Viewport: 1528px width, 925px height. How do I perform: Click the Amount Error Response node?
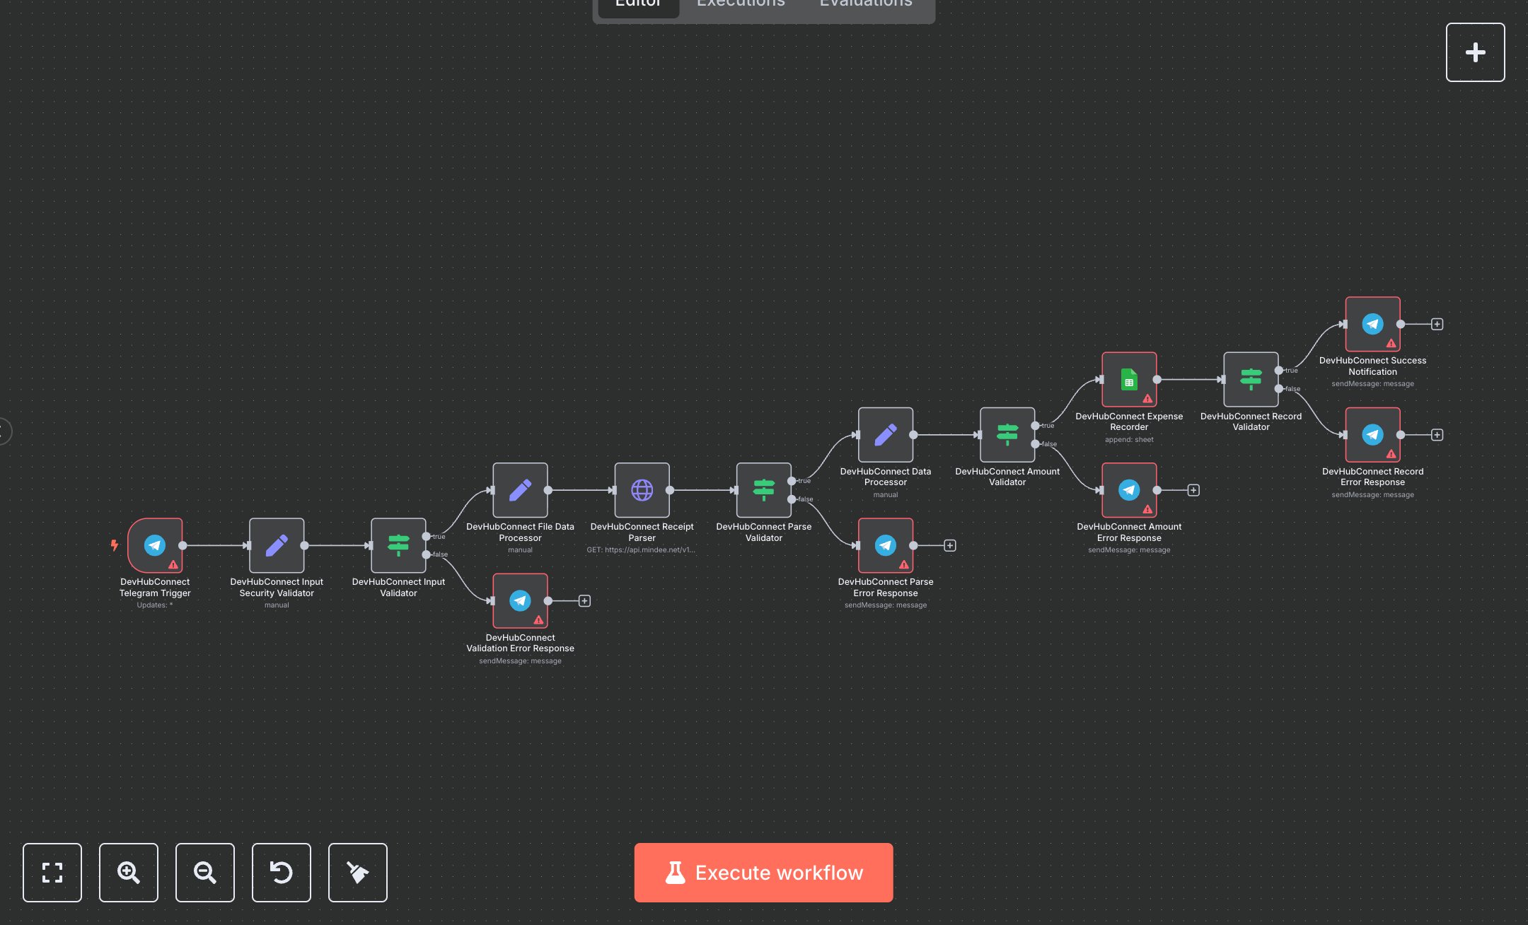(x=1129, y=490)
